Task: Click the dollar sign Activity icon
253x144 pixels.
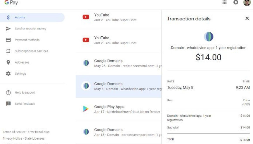Action: [8, 17]
